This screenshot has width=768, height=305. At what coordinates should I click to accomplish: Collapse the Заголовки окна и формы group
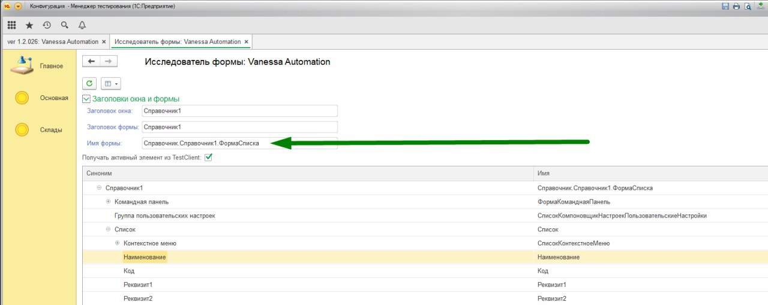click(x=86, y=99)
